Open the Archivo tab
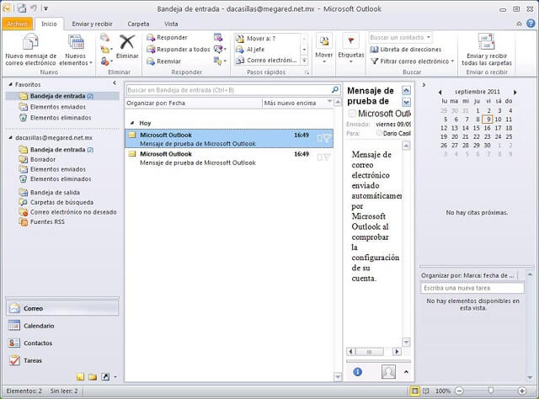Screen dimensions: 539x399 point(17,24)
